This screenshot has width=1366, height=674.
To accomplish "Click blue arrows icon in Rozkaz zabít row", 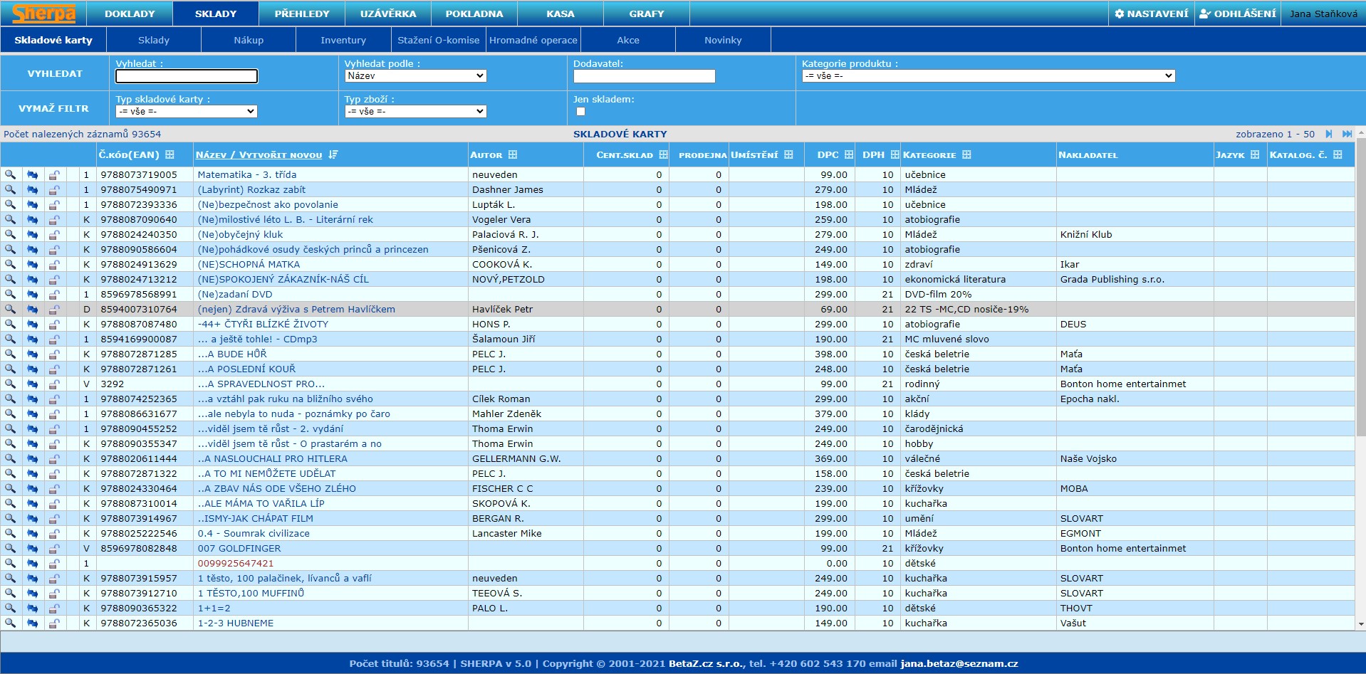I will [x=32, y=189].
